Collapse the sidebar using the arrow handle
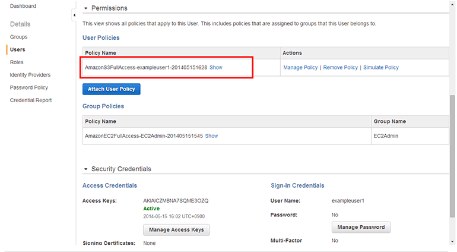Image resolution: width=457 pixels, height=252 pixels. (74, 15)
